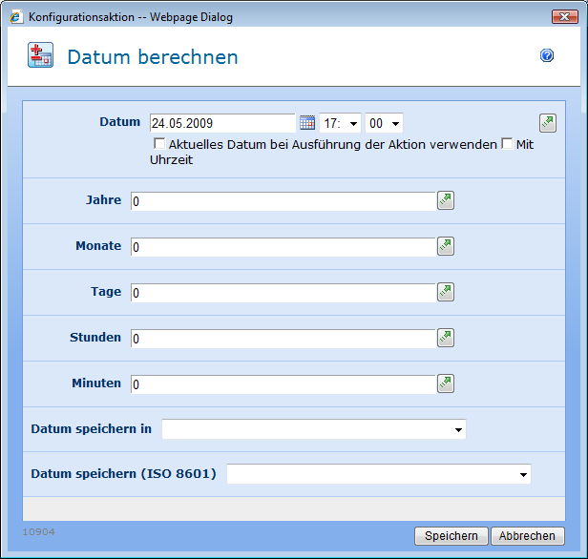Click the variable icon beside Datum row
Screen dimensions: 588x559
coord(547,122)
